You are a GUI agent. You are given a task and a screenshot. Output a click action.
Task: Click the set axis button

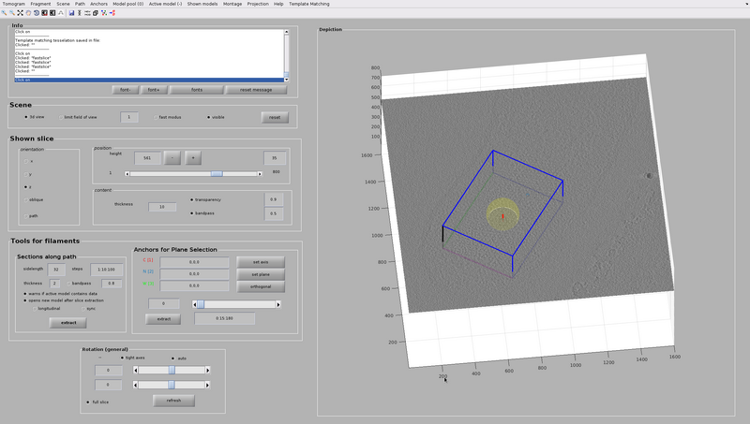click(261, 261)
